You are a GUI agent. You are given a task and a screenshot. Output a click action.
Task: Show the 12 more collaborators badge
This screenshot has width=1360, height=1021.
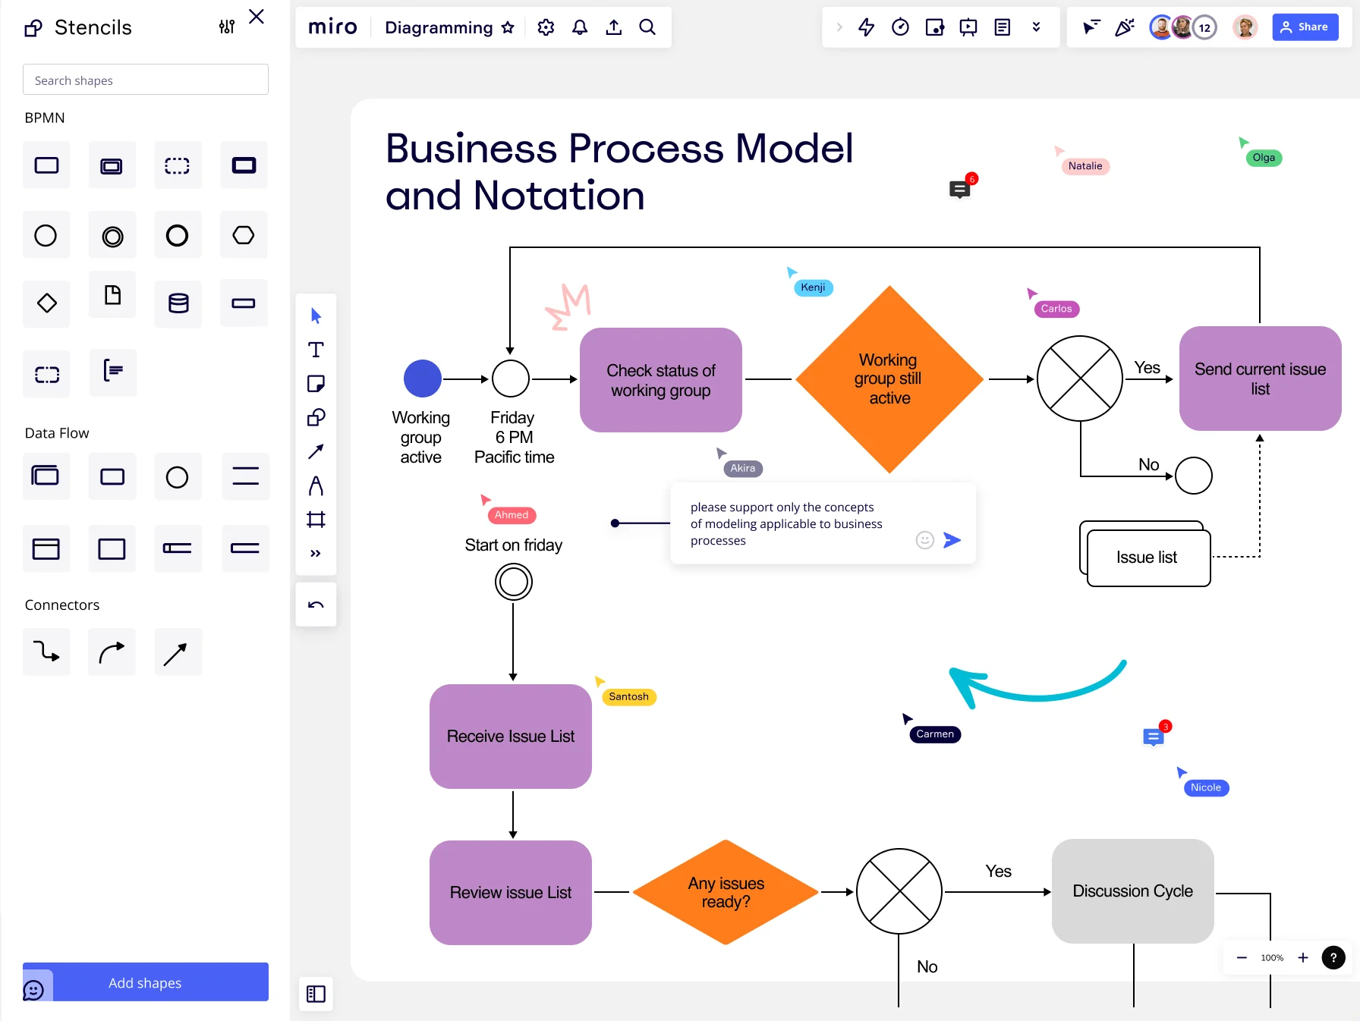[x=1204, y=27]
